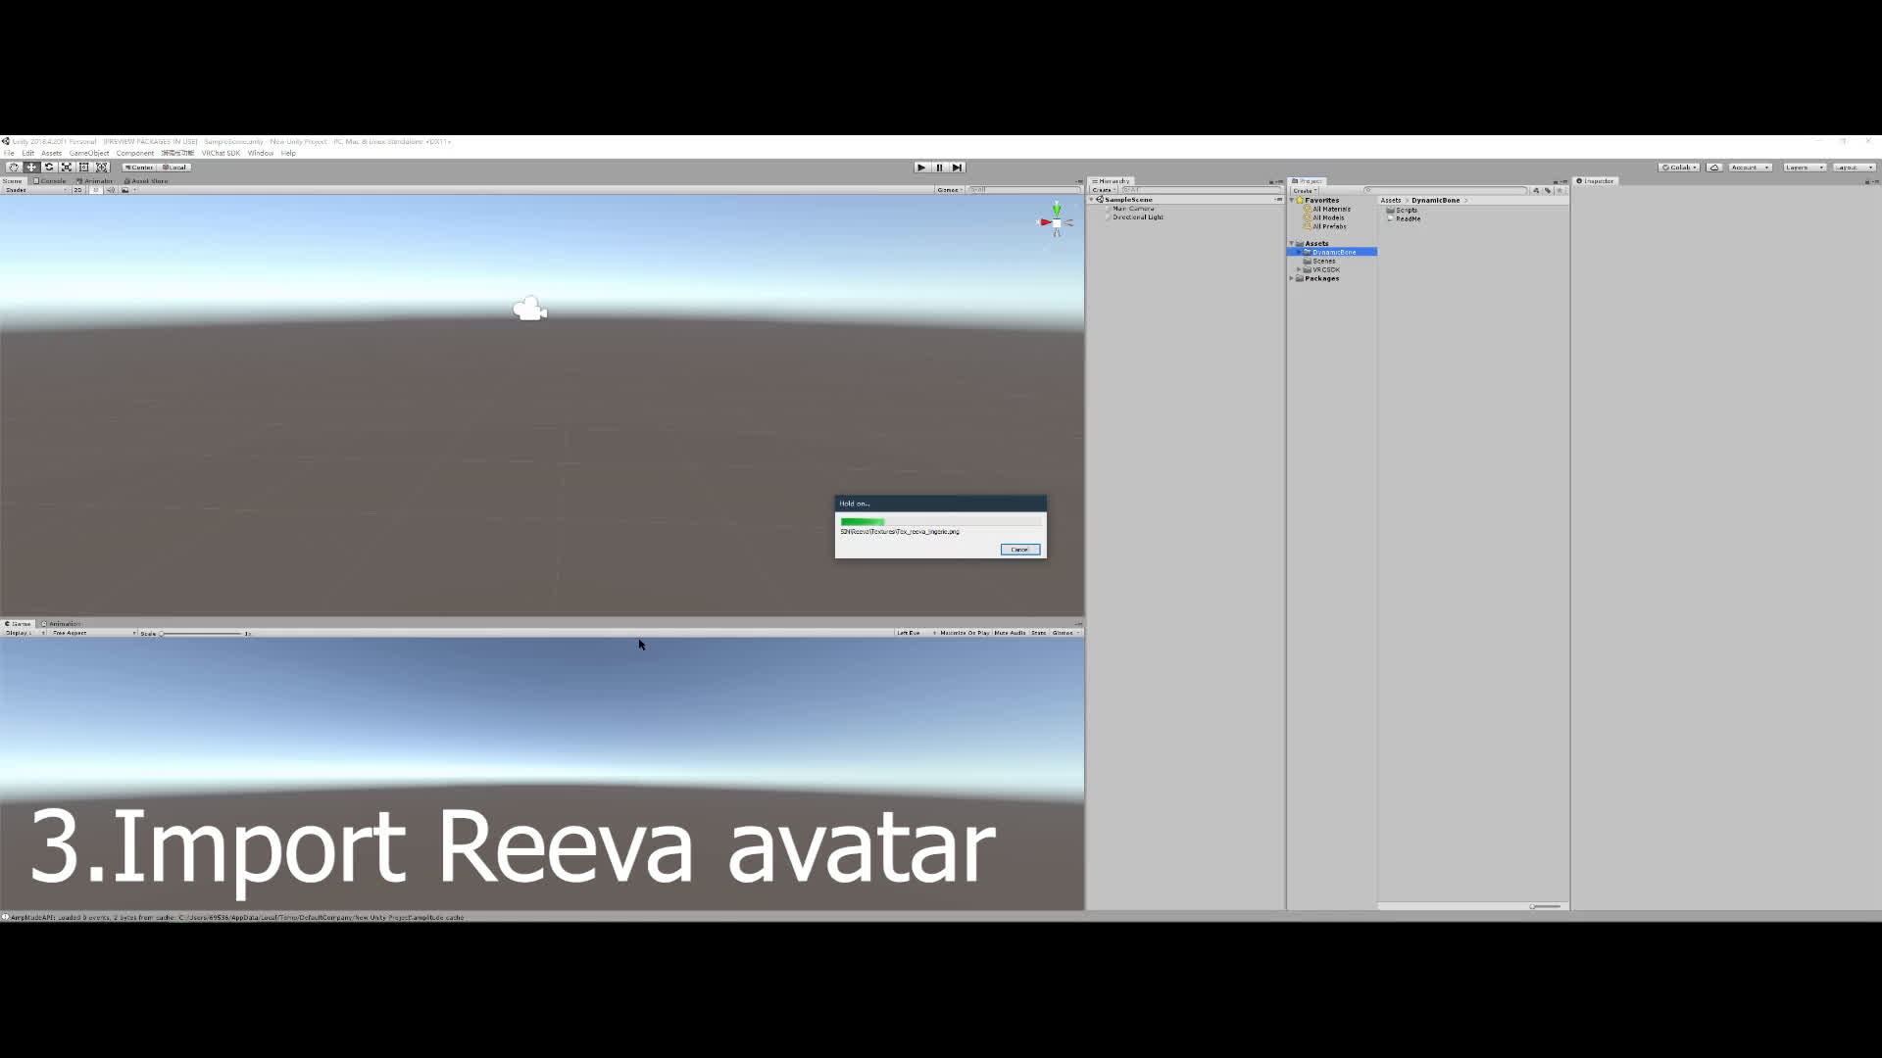Adjust the Game view Scale slider
This screenshot has width=1882, height=1058.
[202, 634]
